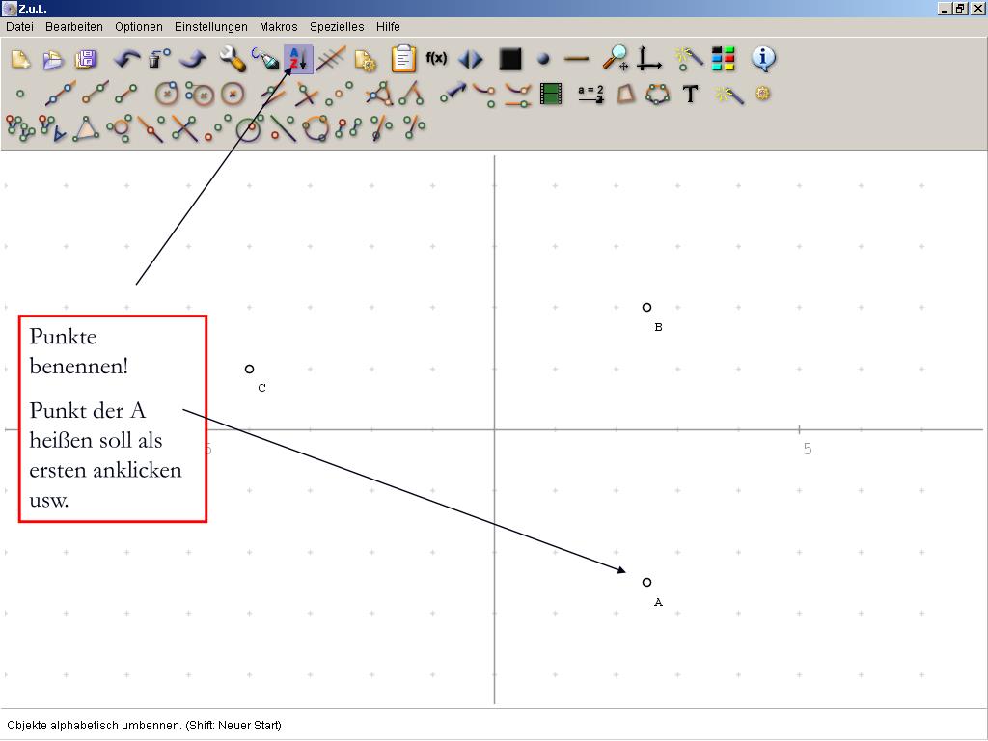Click the New construction icon

(x=21, y=59)
